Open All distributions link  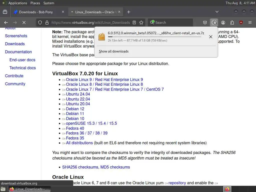point(79,143)
